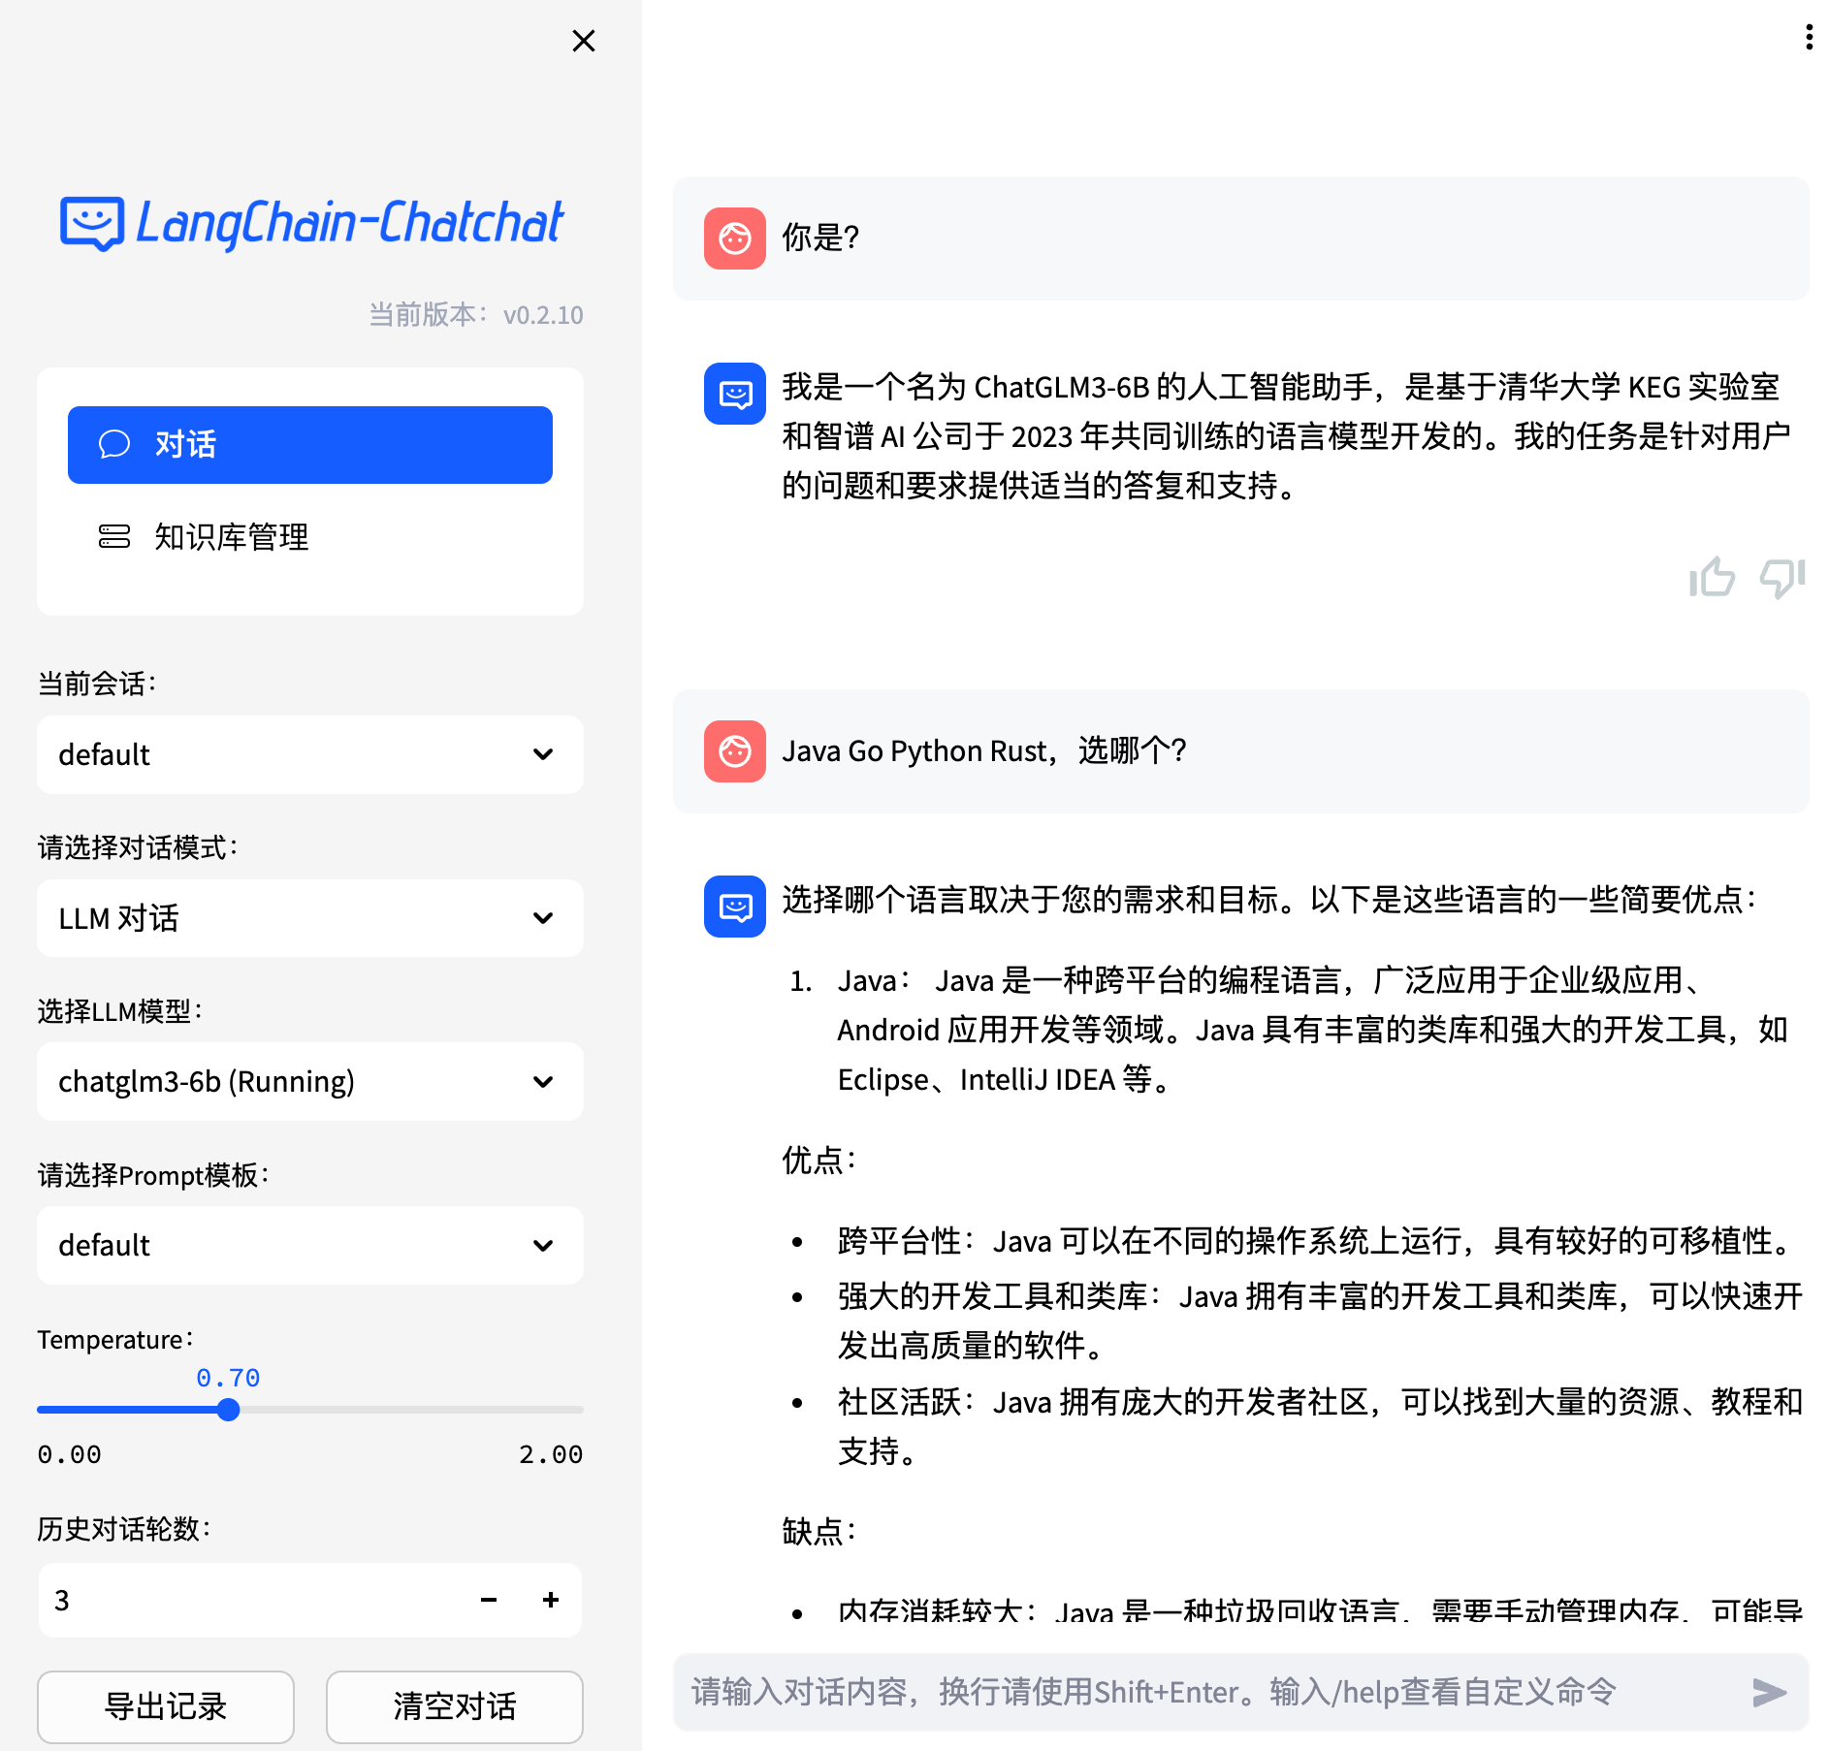This screenshot has height=1751, width=1829.
Task: Expand the chatglm3-6b (Running) model dropdown
Action: click(309, 1082)
